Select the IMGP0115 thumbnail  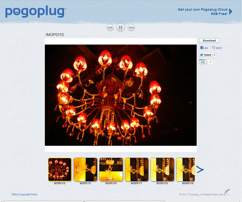[86, 169]
